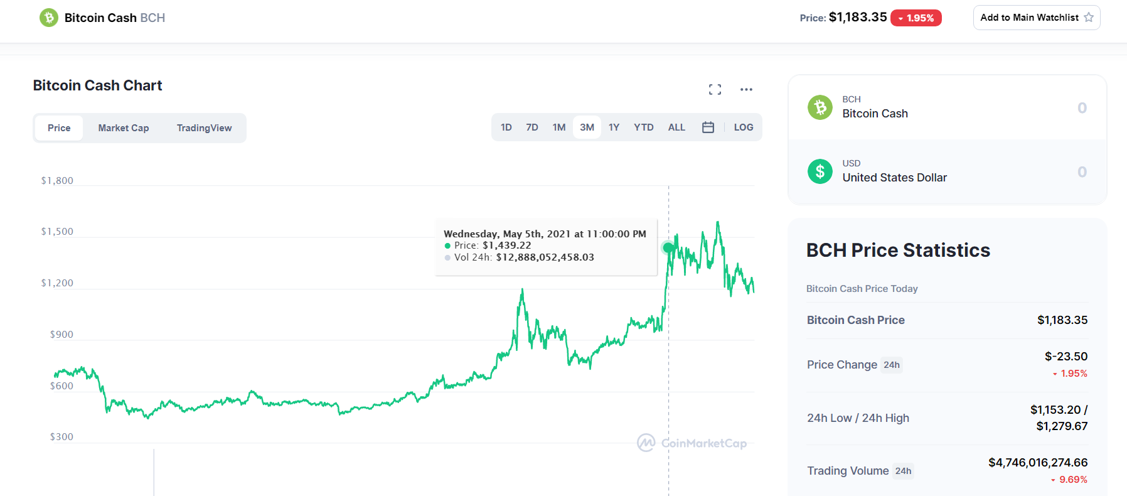Add to Main Watchlist button
Image resolution: width=1127 pixels, height=496 pixels.
point(1037,18)
